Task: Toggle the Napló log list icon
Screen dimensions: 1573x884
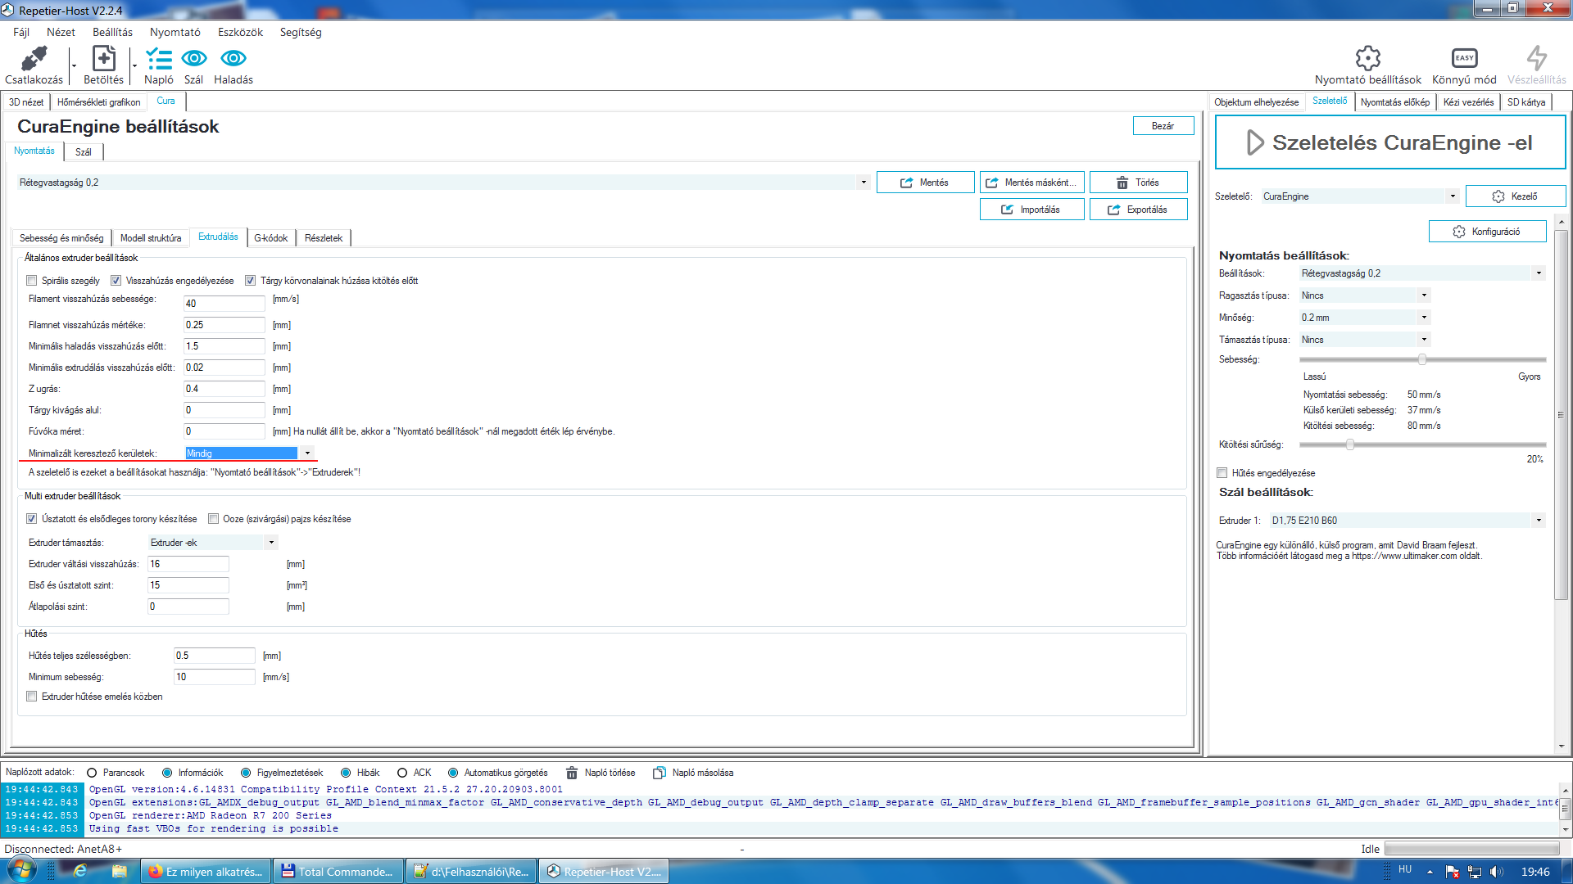Action: click(158, 59)
